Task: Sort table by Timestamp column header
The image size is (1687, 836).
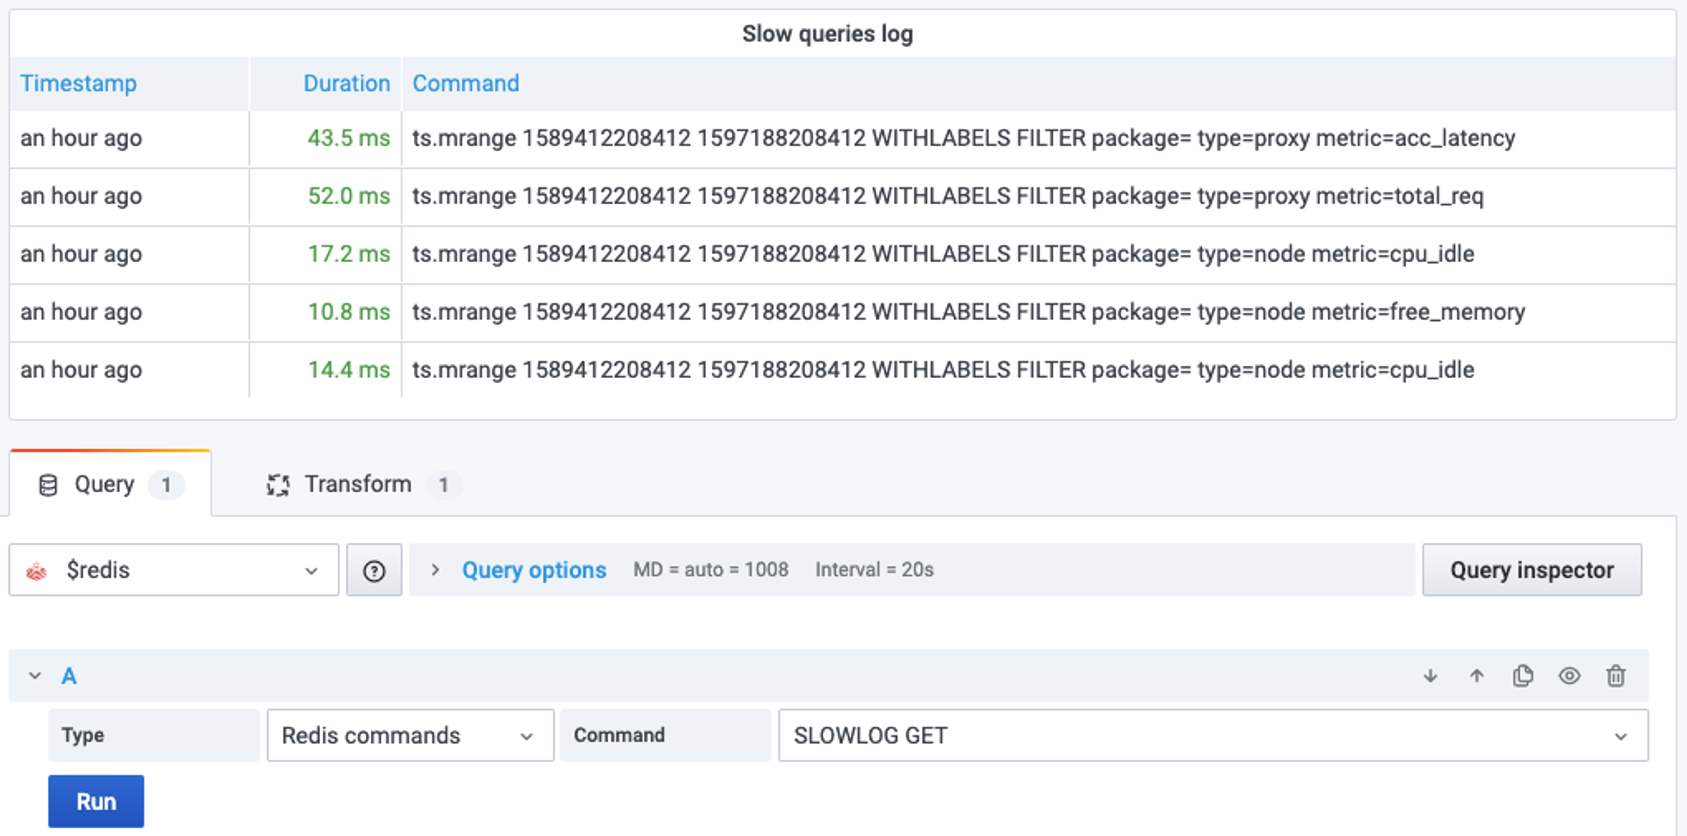Action: pos(79,83)
